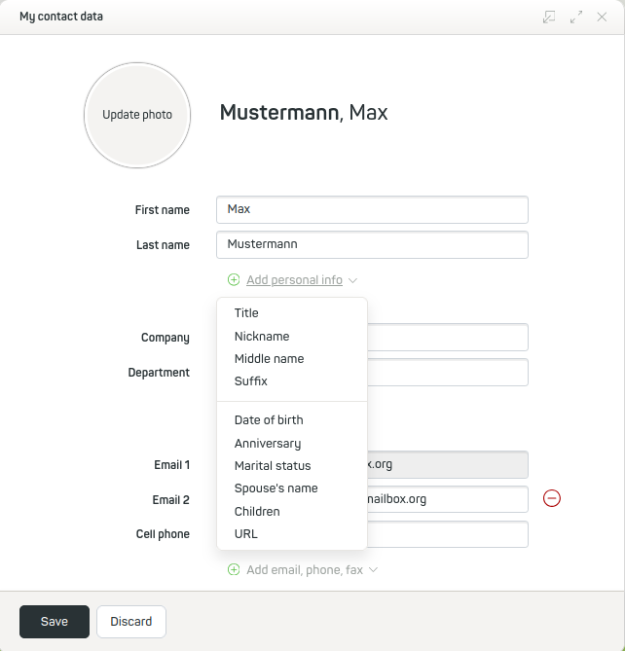Select Date of birth menu entry
Viewport: 625px width, 651px height.
point(269,420)
